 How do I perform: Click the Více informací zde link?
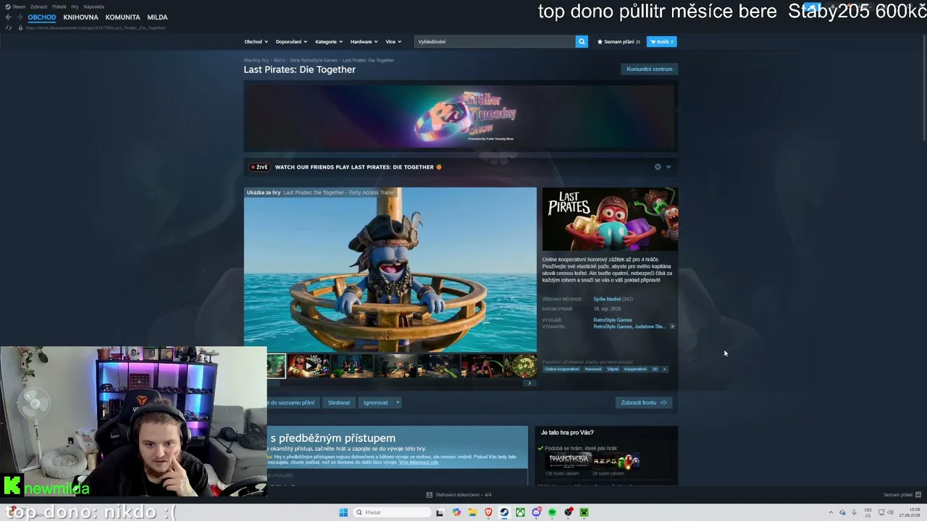[419, 462]
